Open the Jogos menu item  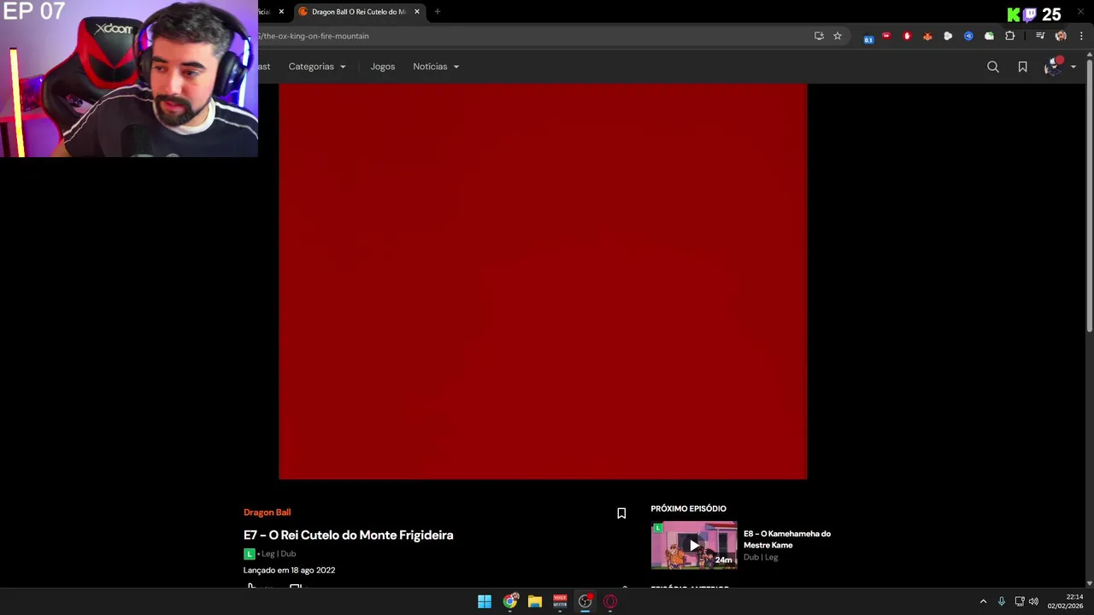point(382,67)
